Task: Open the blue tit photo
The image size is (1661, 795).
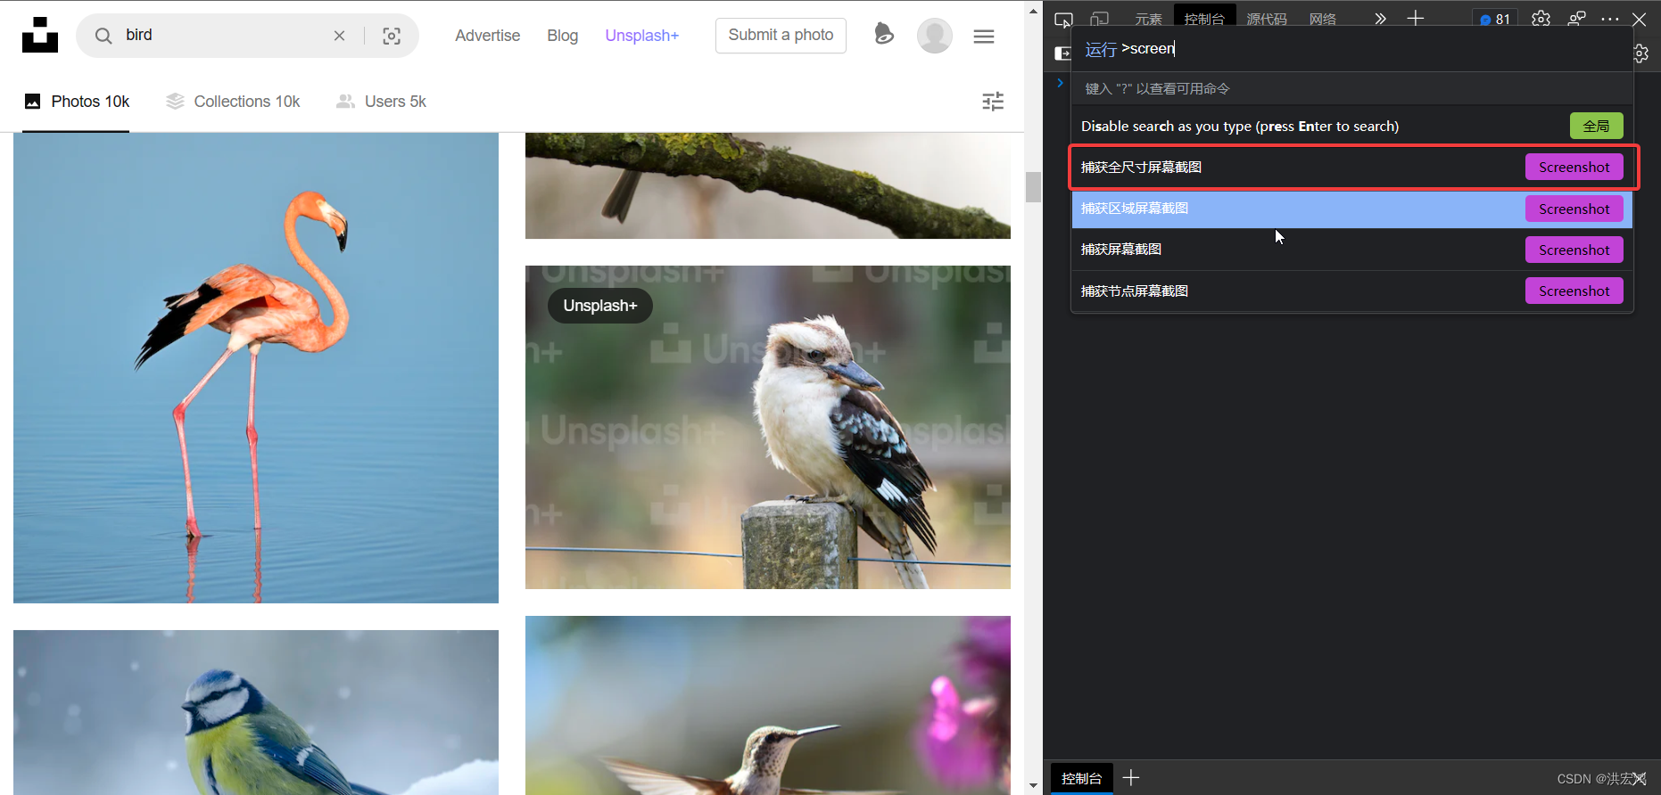Action: tap(256, 712)
